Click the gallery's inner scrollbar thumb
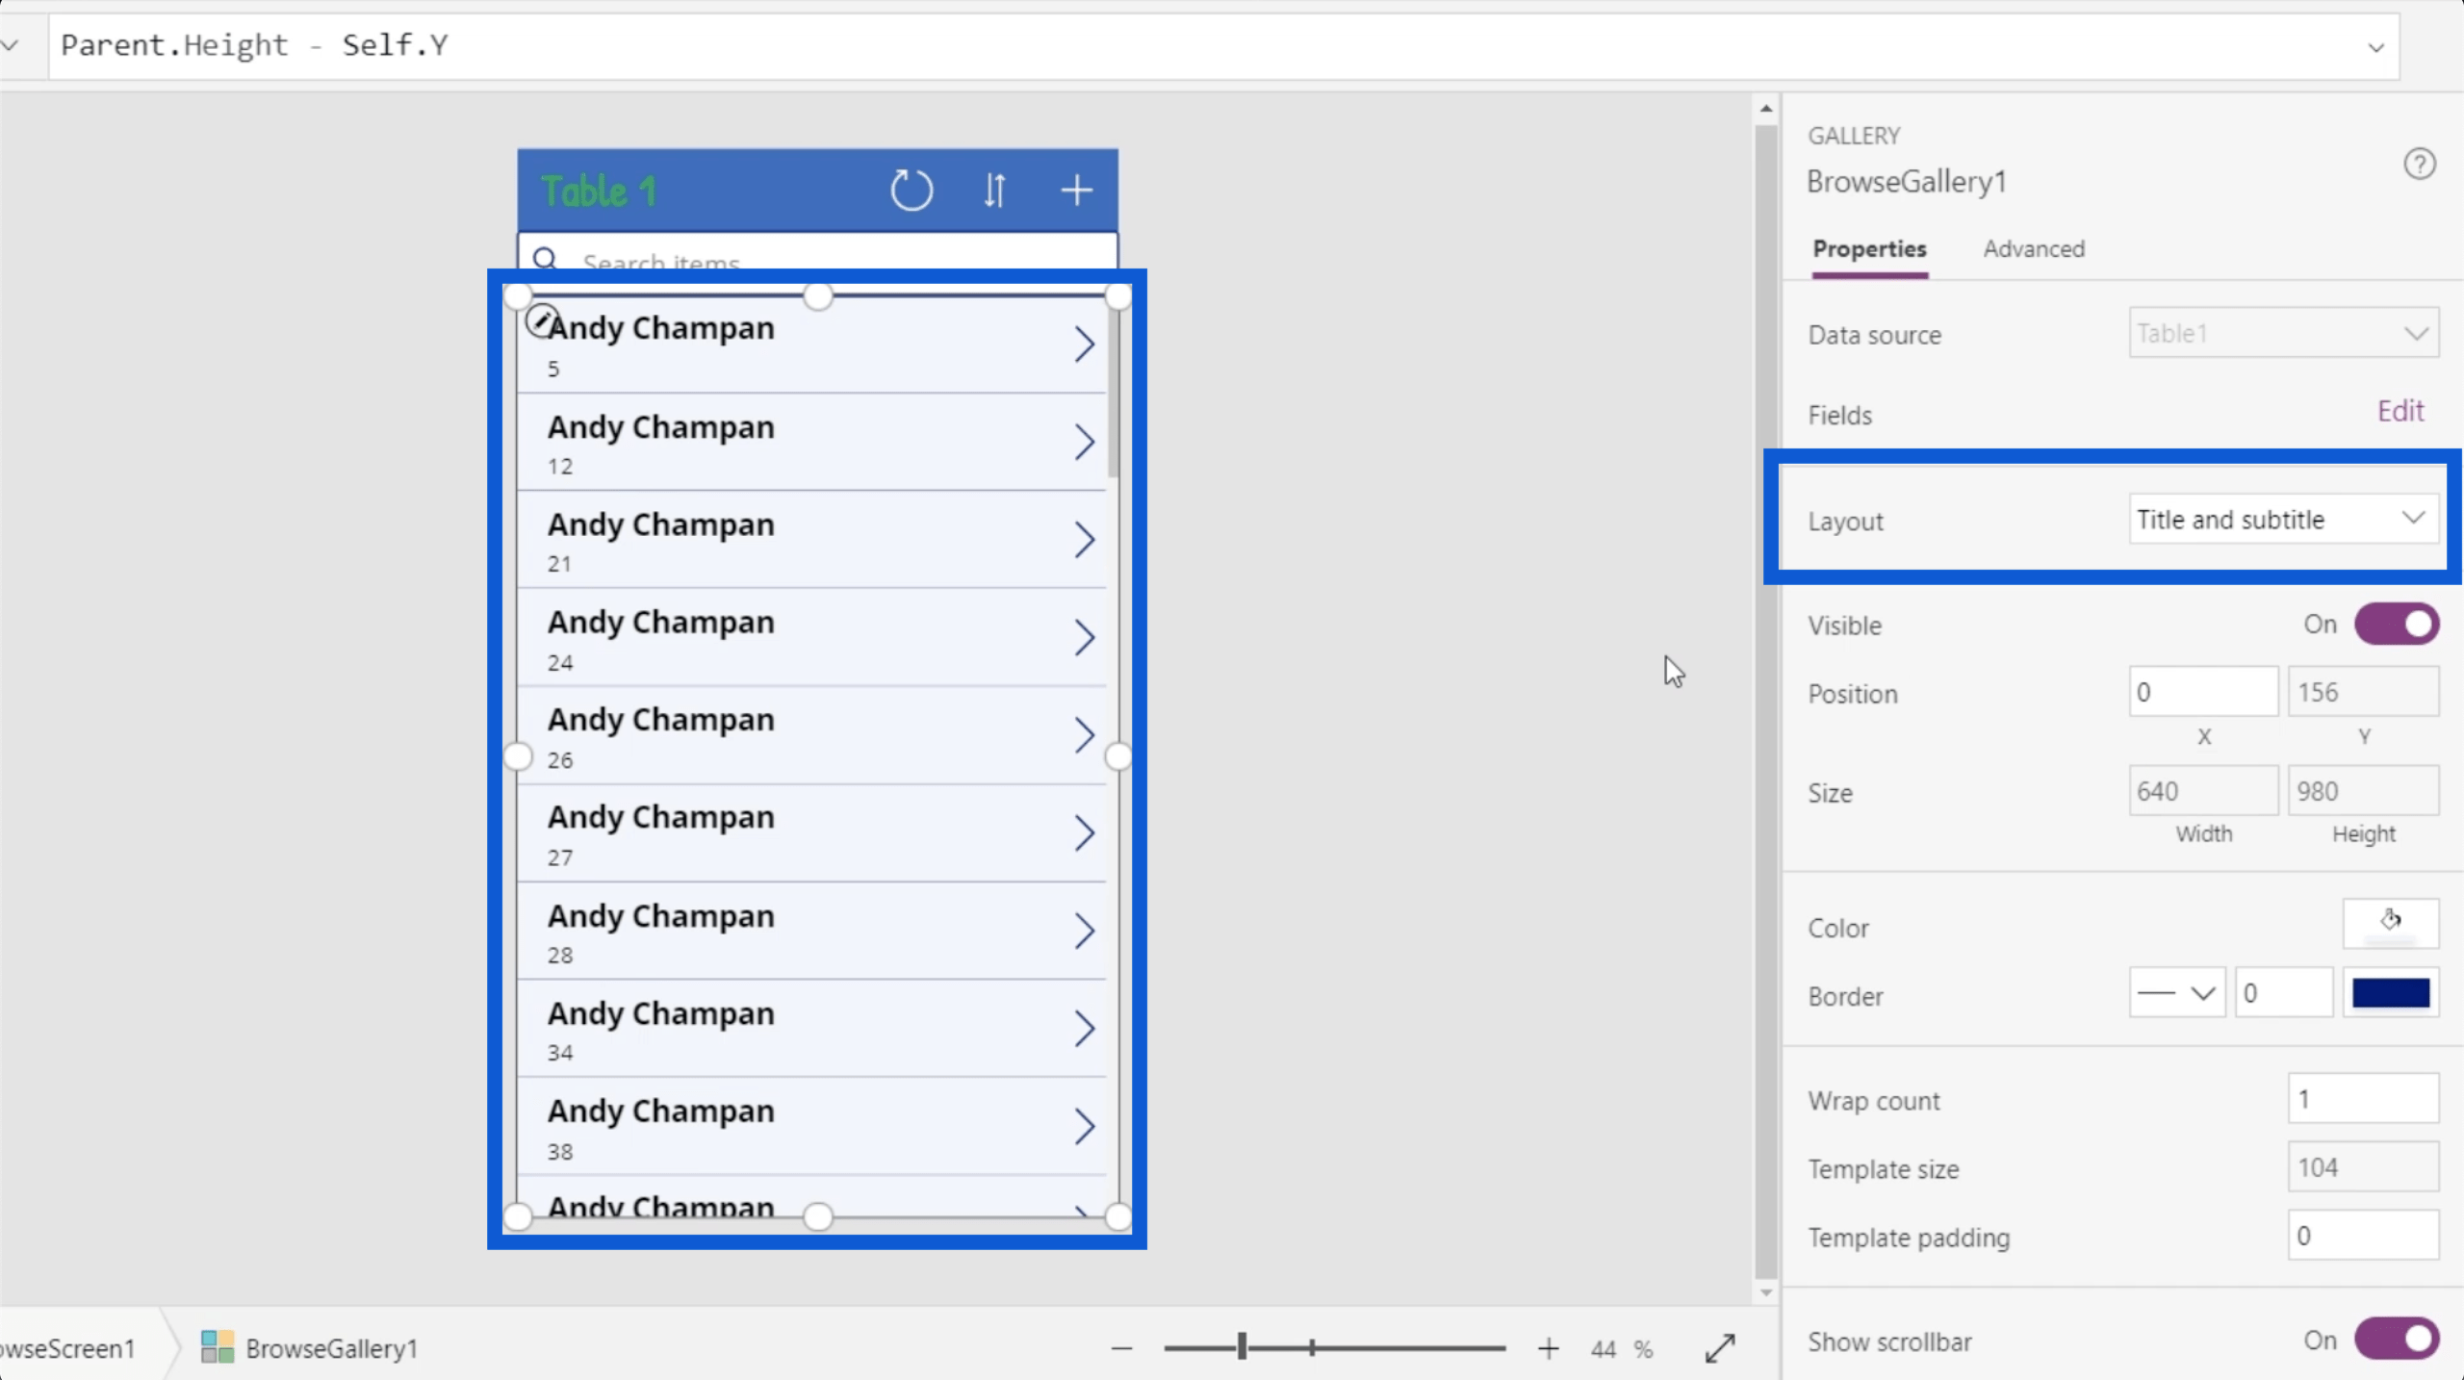 click(x=1113, y=392)
